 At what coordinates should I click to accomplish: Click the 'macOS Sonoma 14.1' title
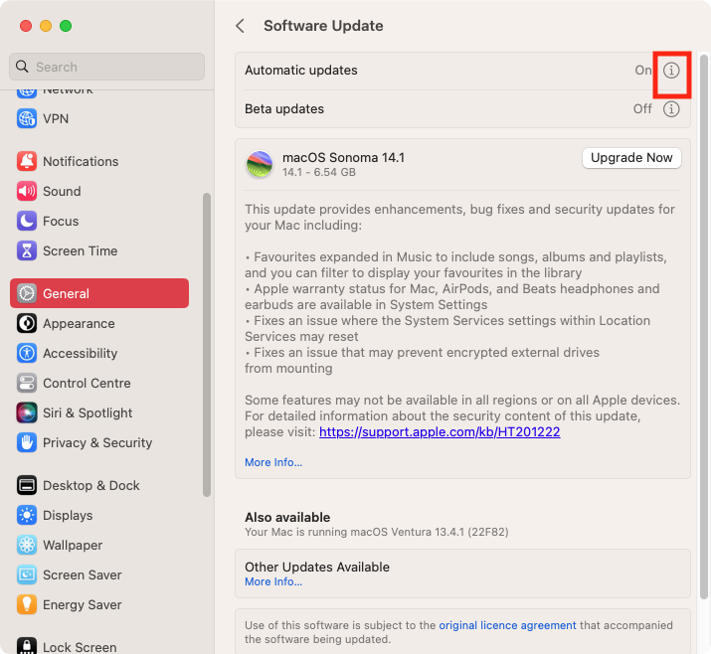pyautogui.click(x=343, y=158)
